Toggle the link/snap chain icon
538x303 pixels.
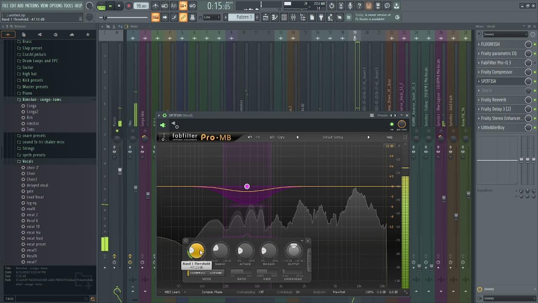pos(183,17)
